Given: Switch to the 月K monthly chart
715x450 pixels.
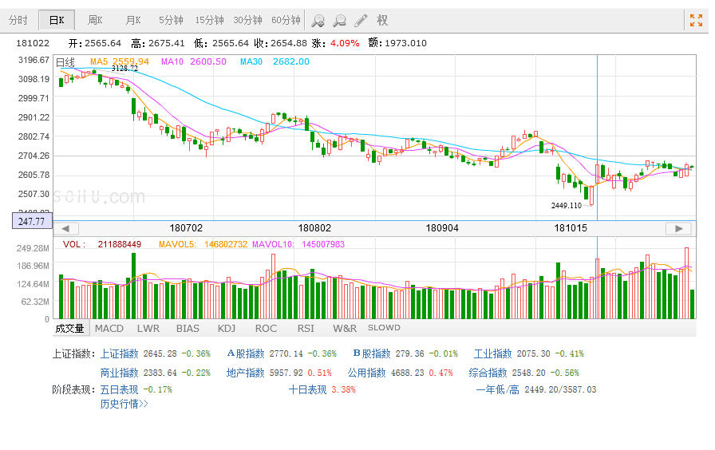Looking at the screenshot, I should (133, 21).
